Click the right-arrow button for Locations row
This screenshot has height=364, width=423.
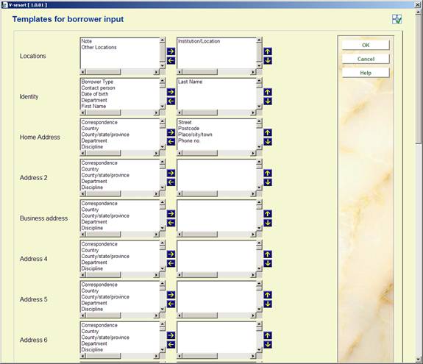click(171, 51)
